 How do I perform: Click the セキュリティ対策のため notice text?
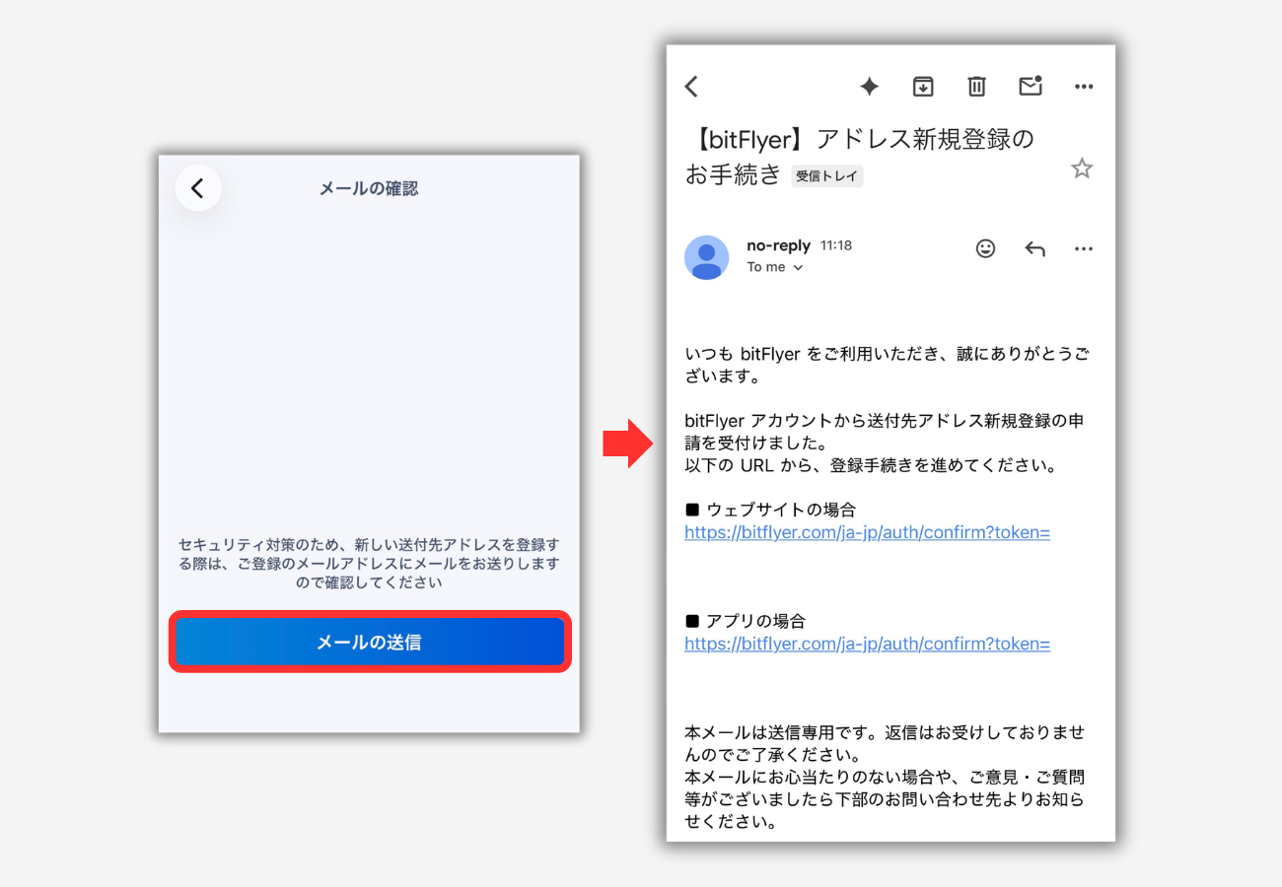[x=369, y=564]
